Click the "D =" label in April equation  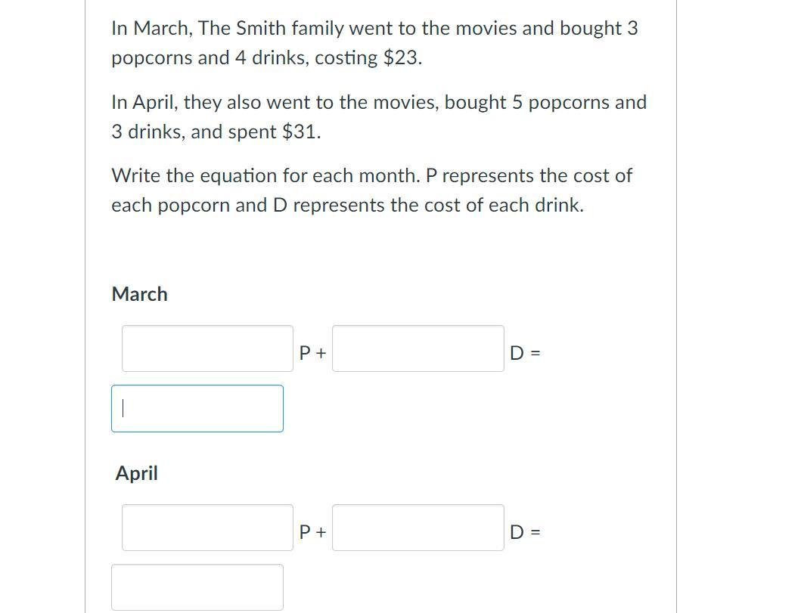[x=524, y=532]
